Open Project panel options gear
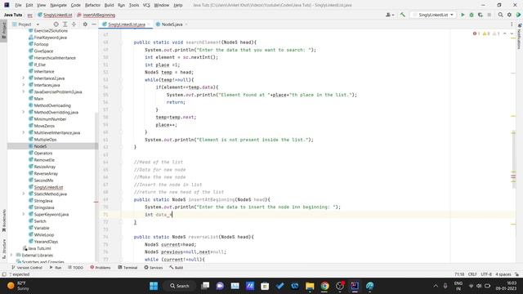Image resolution: width=523 pixels, height=294 pixels. click(85, 24)
